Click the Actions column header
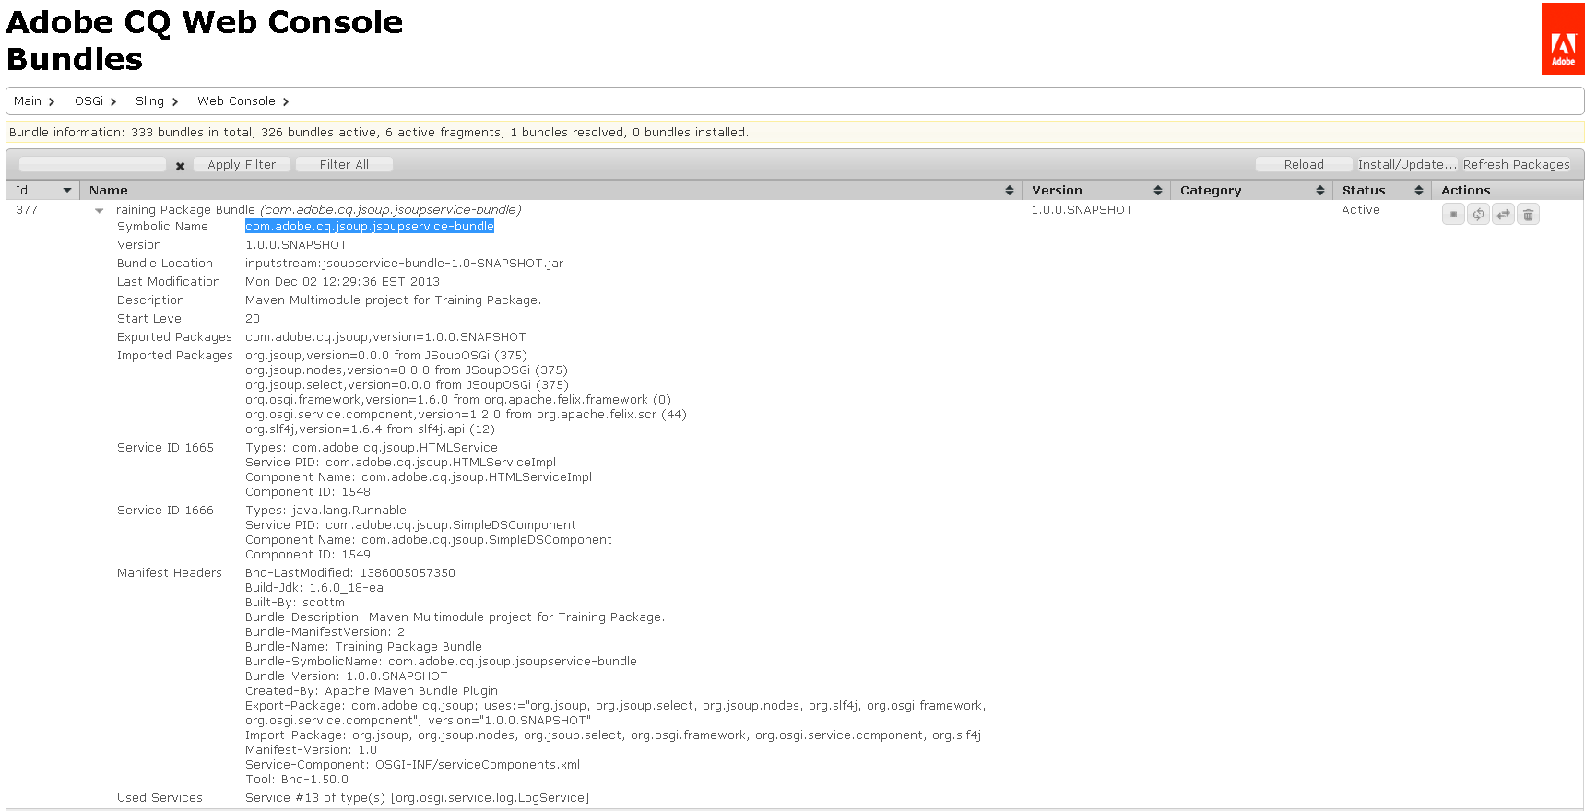The height and width of the screenshot is (811, 1585). tap(1466, 191)
